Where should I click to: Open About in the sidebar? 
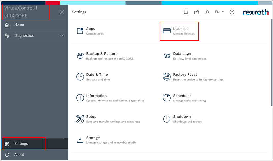click(x=19, y=155)
